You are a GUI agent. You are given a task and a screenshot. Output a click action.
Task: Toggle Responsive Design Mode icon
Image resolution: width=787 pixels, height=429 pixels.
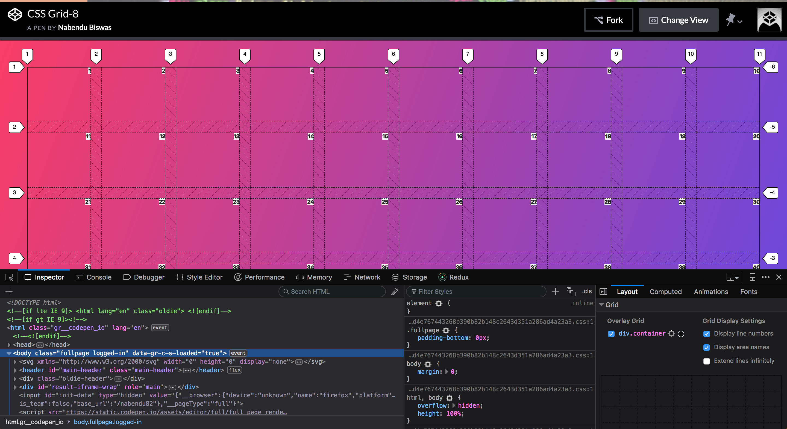753,277
